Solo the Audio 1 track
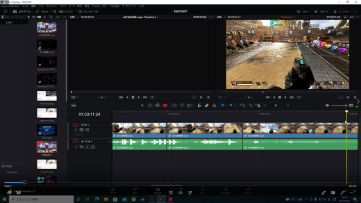Image resolution: width=361 pixels, height=203 pixels. coord(88,147)
